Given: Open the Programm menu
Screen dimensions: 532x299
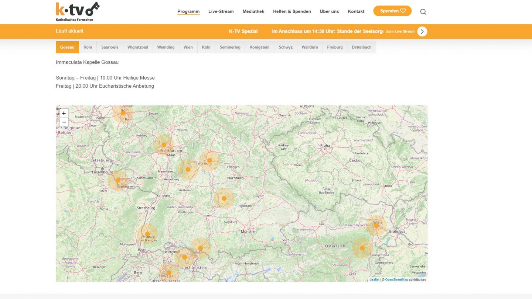Looking at the screenshot, I should tap(188, 11).
